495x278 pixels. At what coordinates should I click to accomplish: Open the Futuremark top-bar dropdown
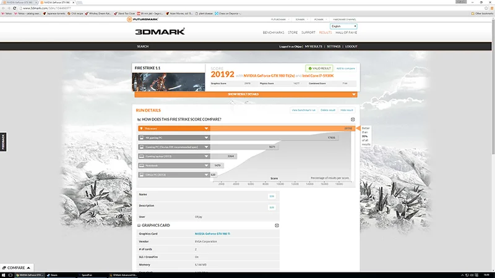pos(280,20)
